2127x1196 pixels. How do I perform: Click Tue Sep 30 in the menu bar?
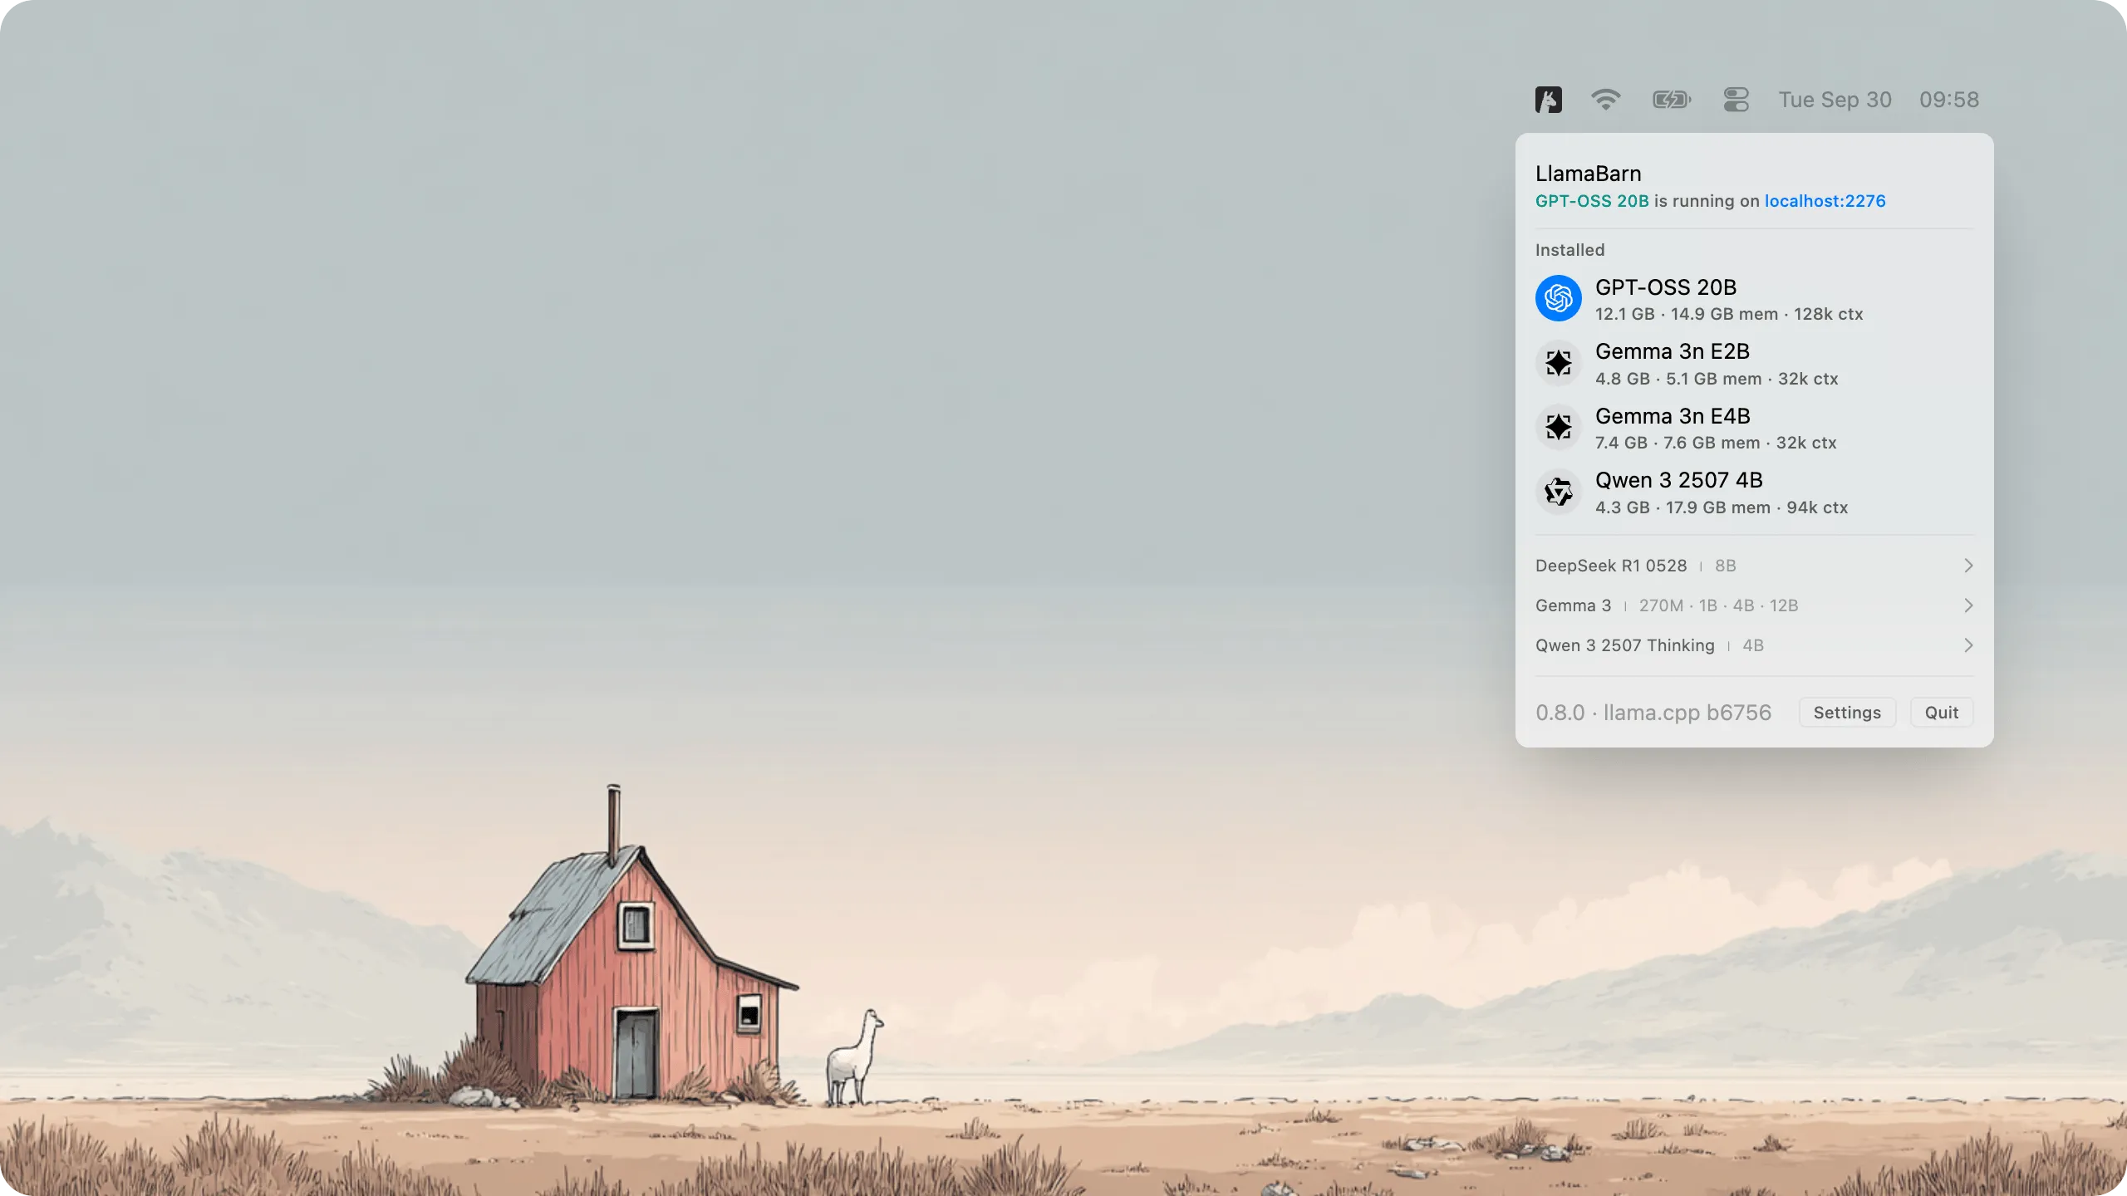[x=1834, y=99]
